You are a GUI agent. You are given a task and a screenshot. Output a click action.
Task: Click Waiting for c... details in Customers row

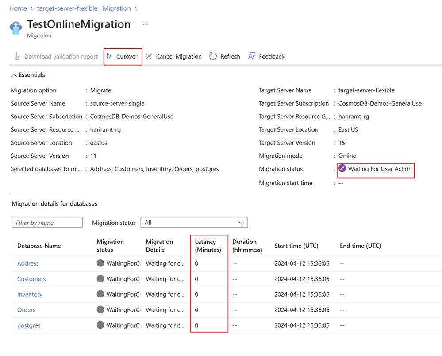(165, 279)
